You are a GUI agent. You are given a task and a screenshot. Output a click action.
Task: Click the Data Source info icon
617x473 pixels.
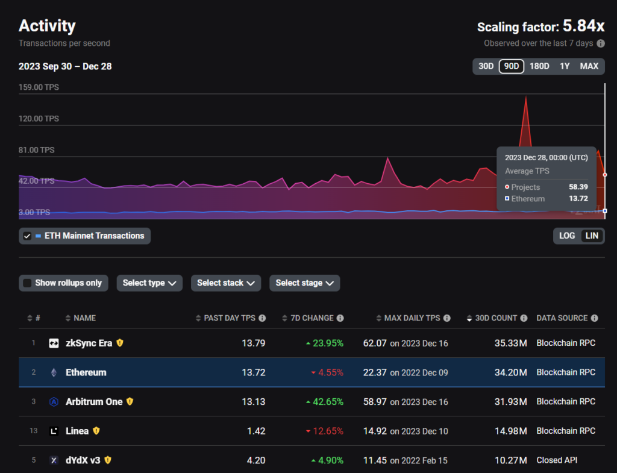tap(595, 318)
